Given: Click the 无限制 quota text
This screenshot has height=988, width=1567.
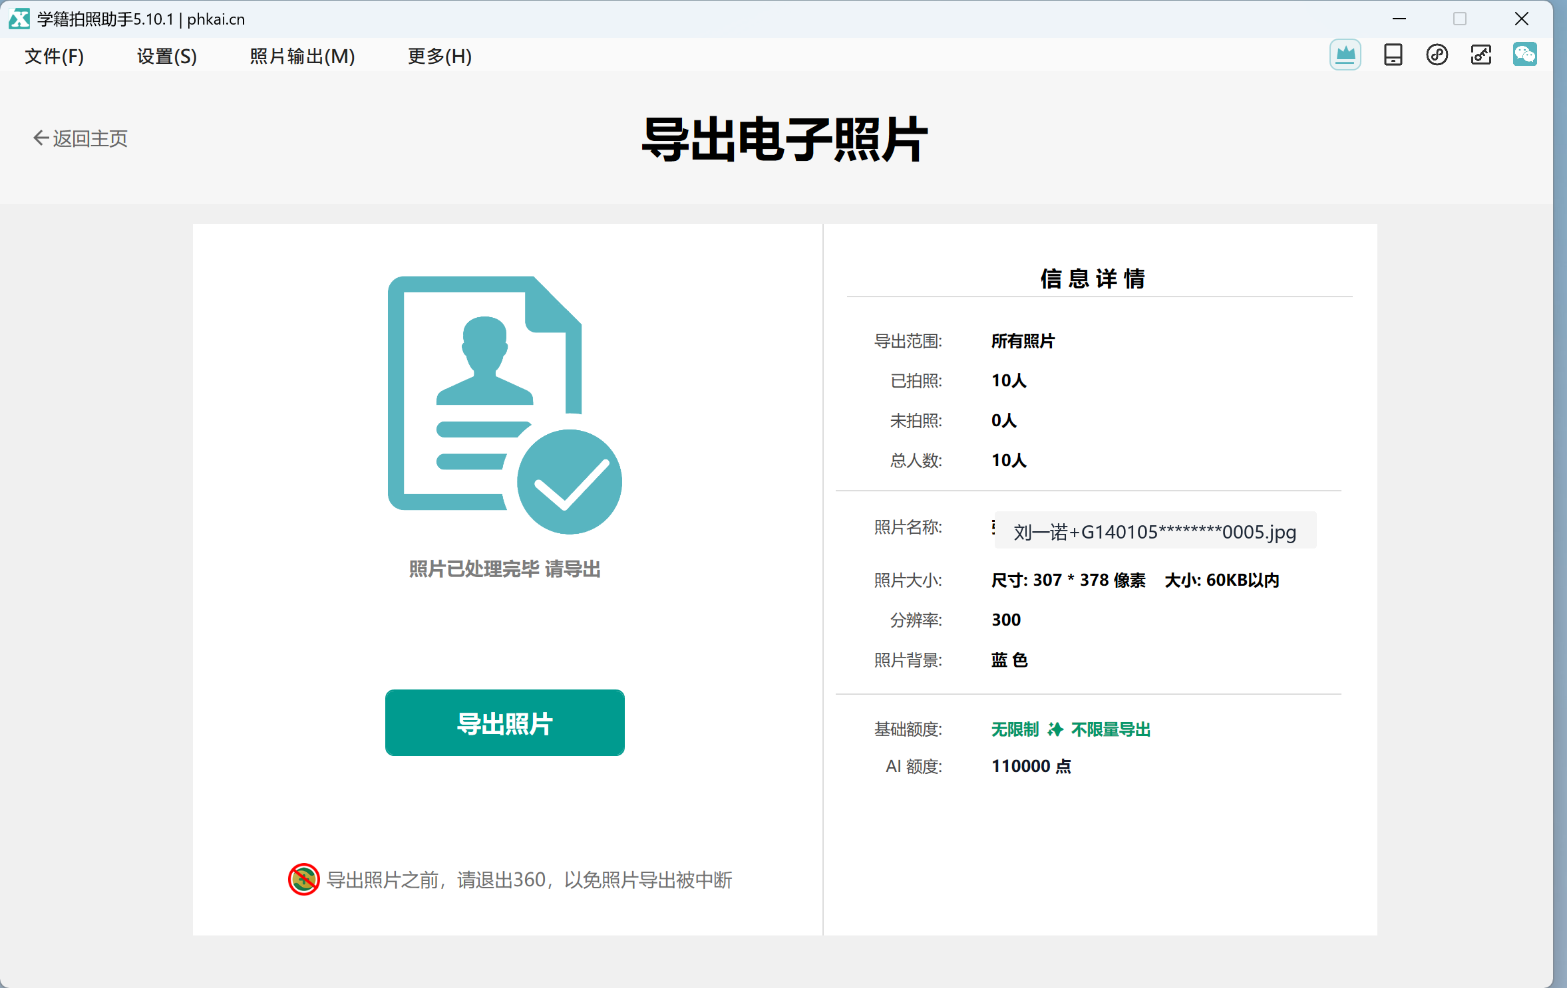Looking at the screenshot, I should [1015, 729].
